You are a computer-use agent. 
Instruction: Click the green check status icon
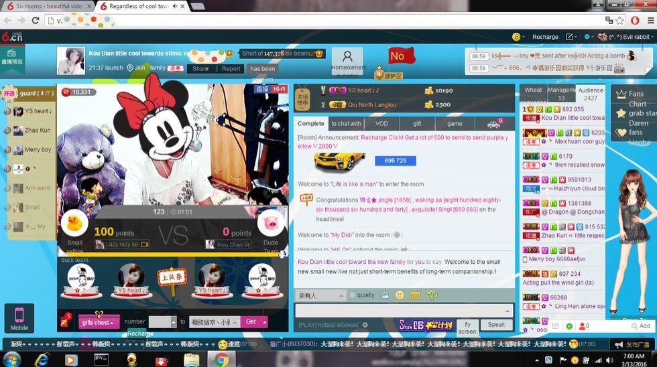(569, 326)
